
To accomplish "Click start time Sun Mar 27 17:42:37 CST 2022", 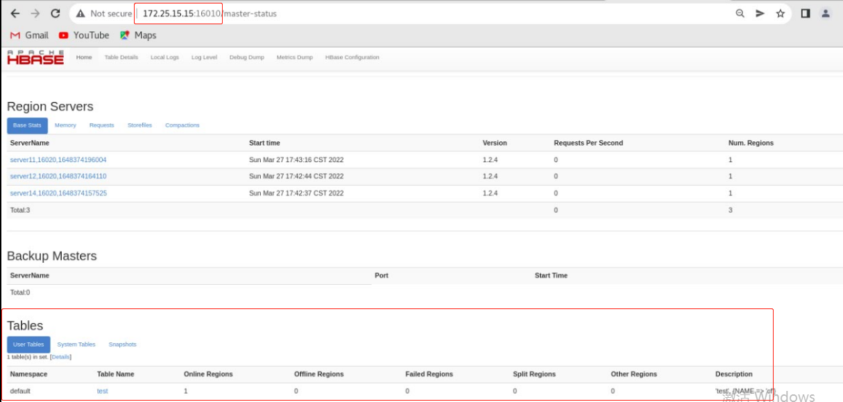I will pos(296,193).
